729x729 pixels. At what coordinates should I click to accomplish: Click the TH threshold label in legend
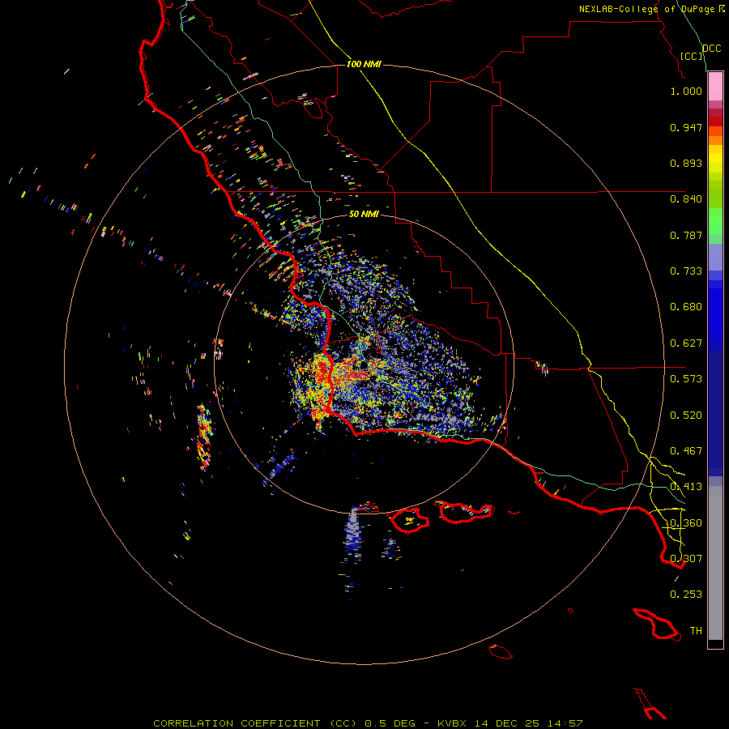tap(696, 631)
